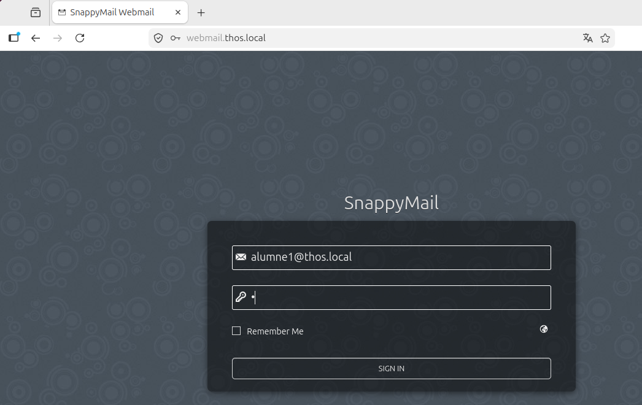
Task: Open a new browser tab
Action: (x=201, y=13)
